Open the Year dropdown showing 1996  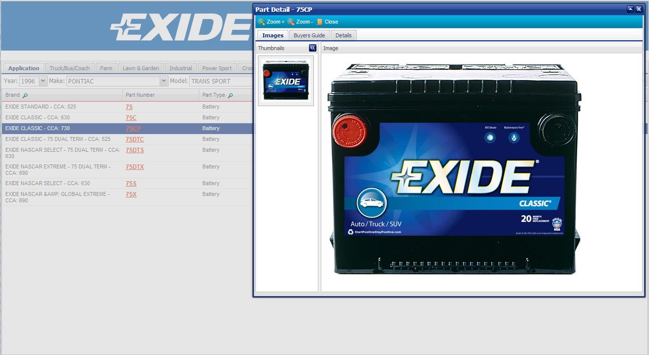(x=43, y=81)
